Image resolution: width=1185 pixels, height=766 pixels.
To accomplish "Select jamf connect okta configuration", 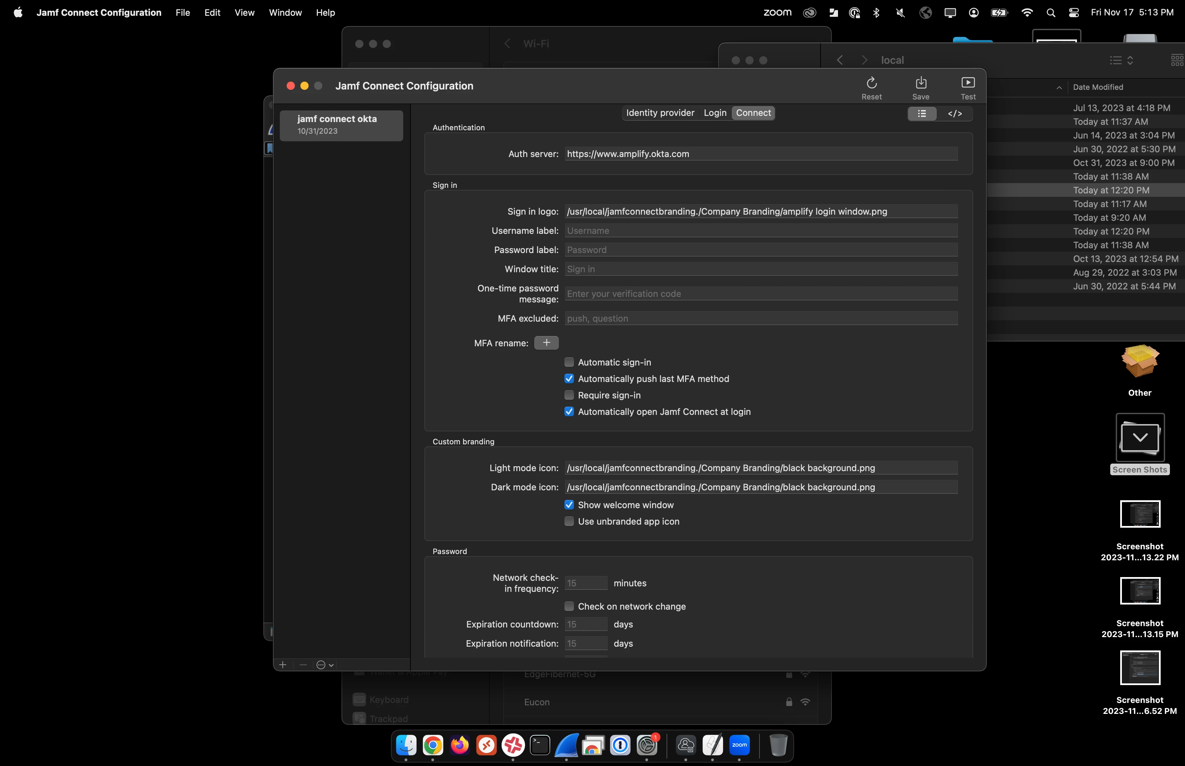I will click(x=341, y=125).
